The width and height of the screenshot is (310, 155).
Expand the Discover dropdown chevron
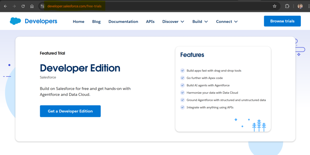(182, 21)
